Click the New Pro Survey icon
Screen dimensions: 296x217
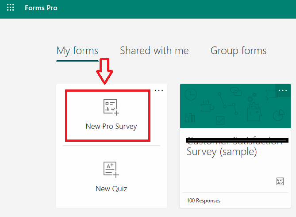(111, 107)
